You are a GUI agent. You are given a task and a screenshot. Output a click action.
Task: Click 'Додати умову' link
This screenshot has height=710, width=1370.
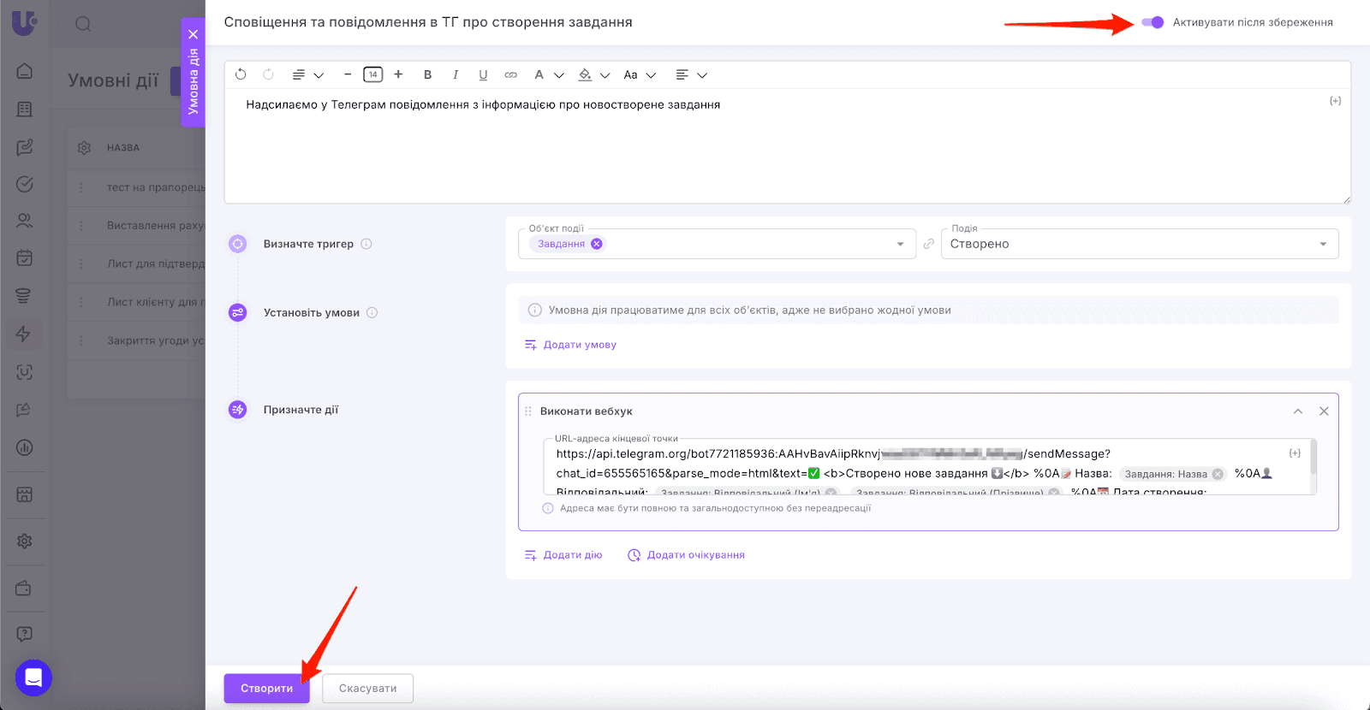(x=580, y=345)
